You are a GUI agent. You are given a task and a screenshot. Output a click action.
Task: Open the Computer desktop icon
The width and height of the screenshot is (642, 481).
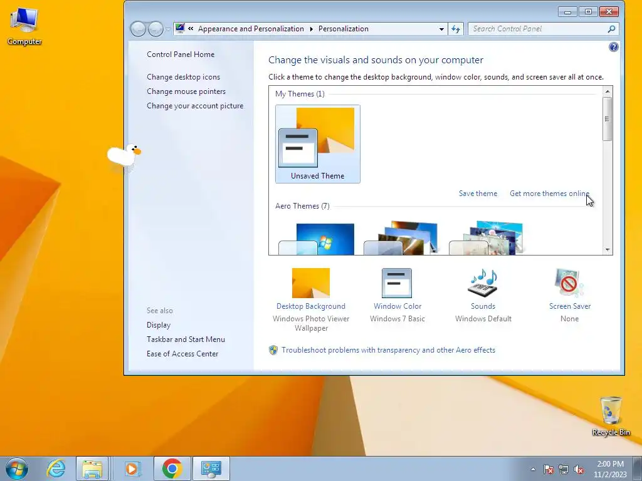click(24, 26)
